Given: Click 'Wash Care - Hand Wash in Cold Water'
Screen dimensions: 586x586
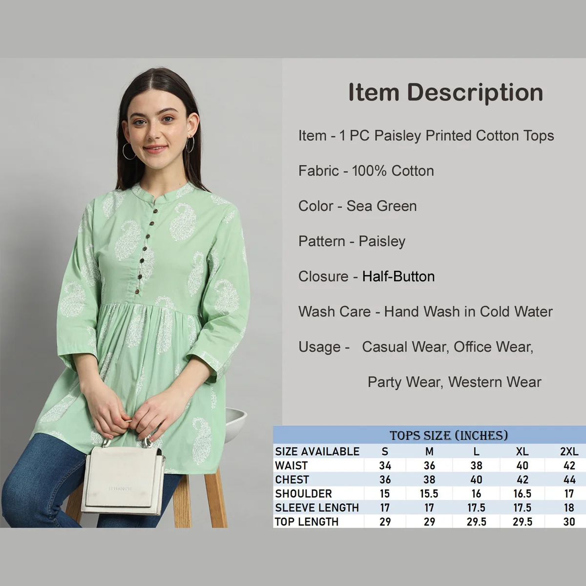Looking at the screenshot, I should tap(425, 312).
